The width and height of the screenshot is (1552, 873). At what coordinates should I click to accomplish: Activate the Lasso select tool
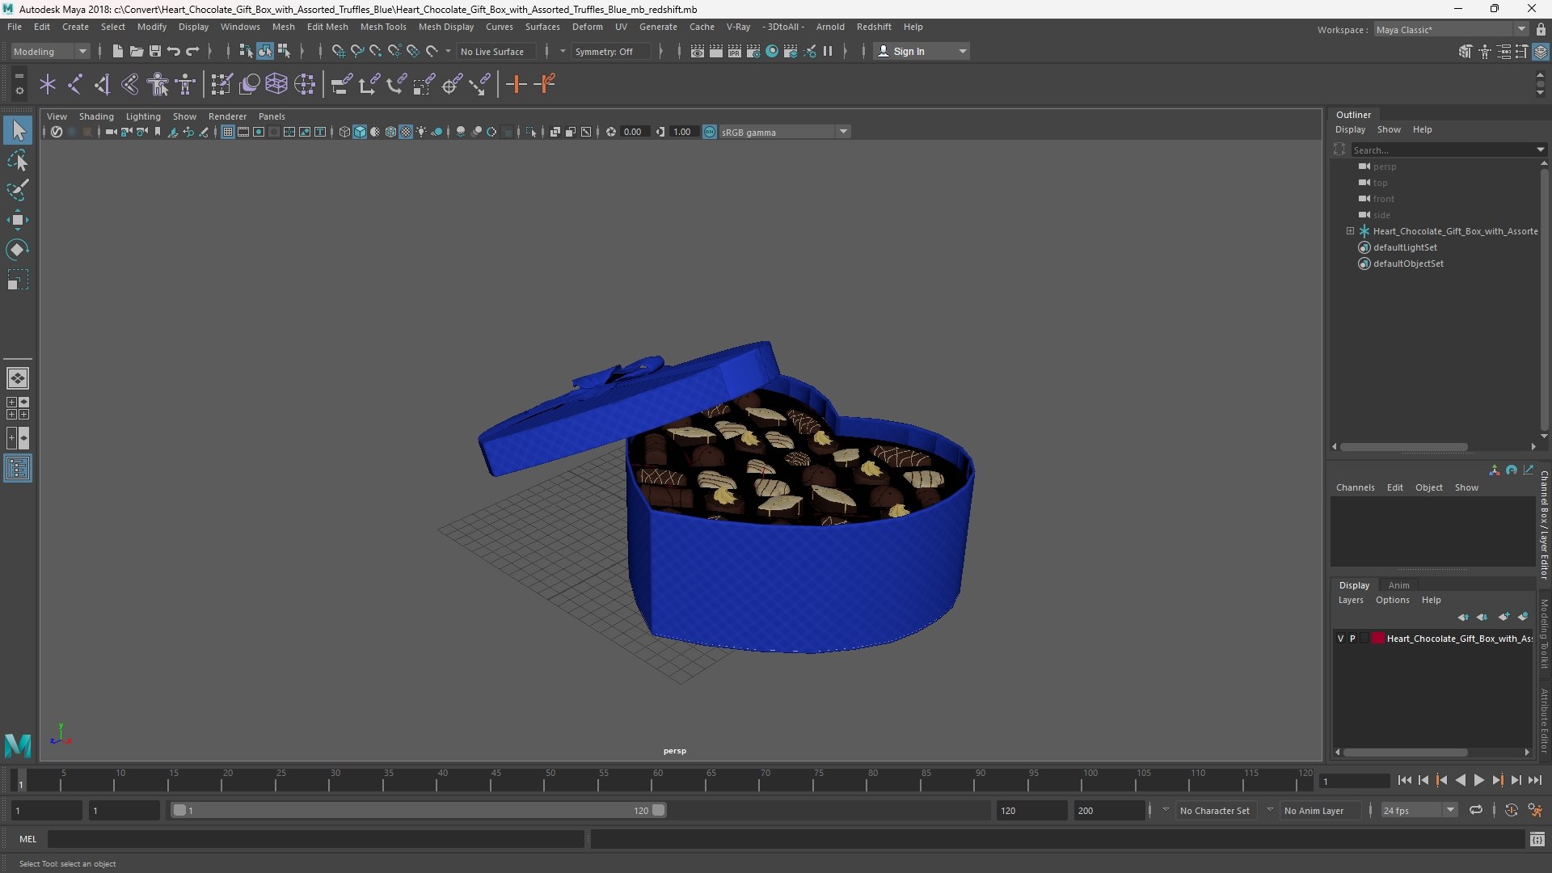18,160
